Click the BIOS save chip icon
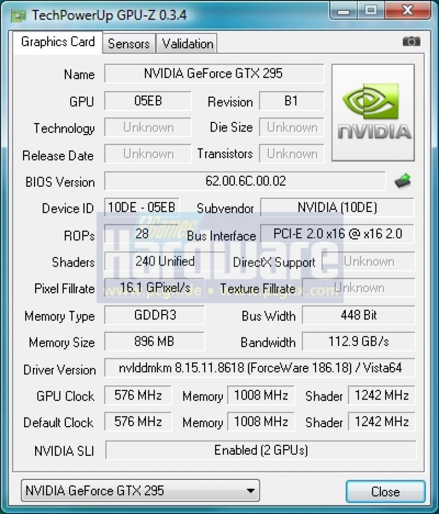The height and width of the screenshot is (514, 439). click(403, 181)
